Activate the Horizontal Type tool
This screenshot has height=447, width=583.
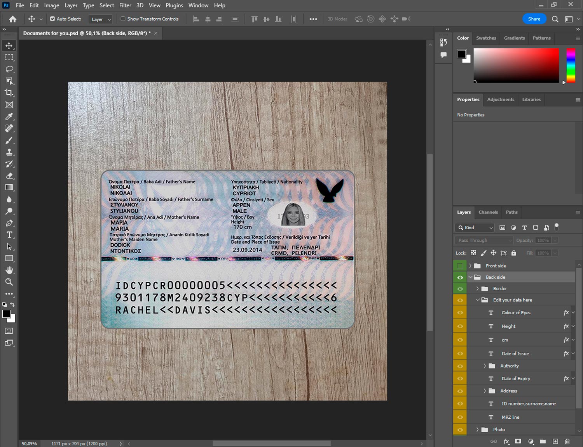click(9, 235)
